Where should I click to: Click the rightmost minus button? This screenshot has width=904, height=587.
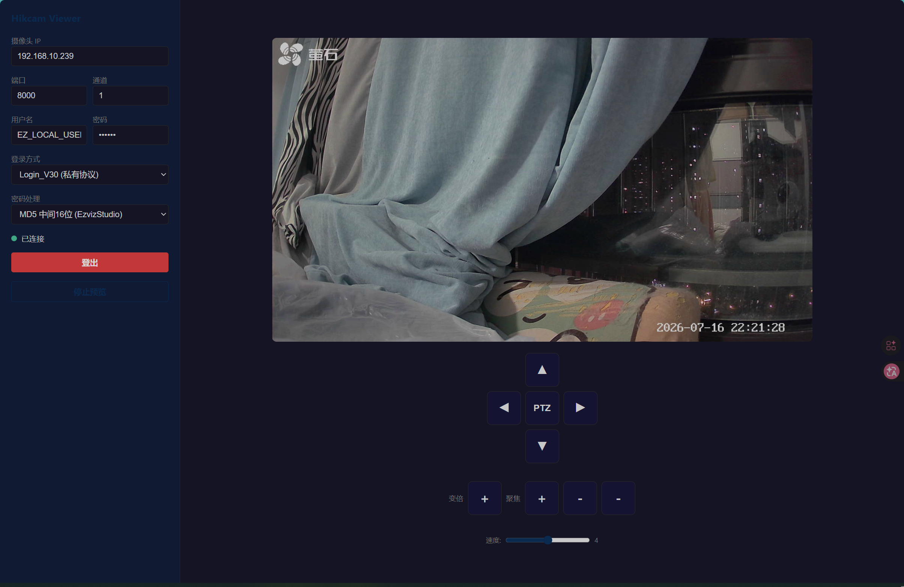tap(618, 498)
